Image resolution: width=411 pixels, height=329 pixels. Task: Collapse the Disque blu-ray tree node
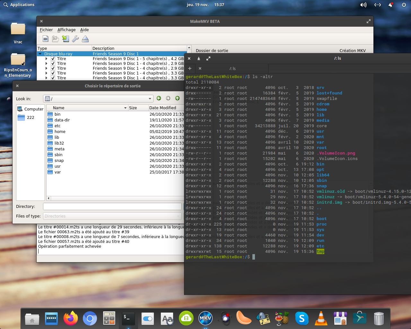point(40,54)
